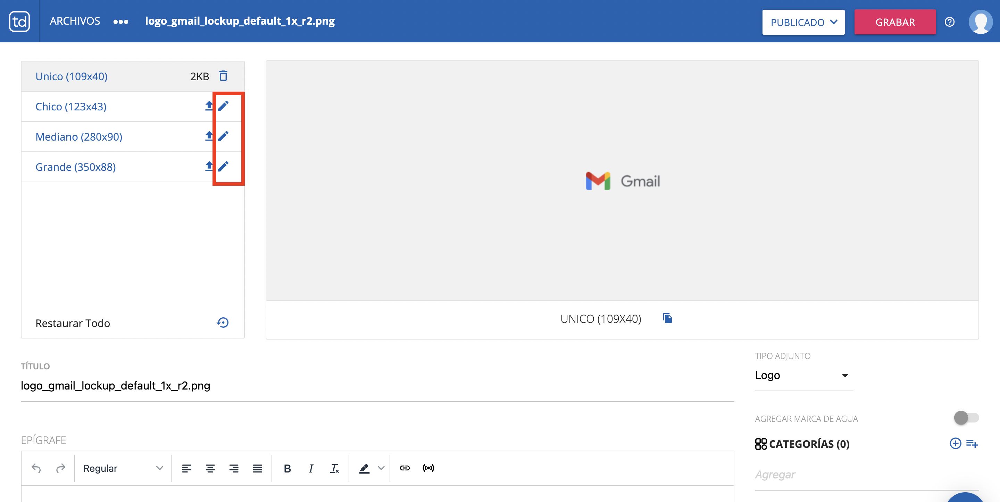Open the help question mark icon
The image size is (1000, 502).
tap(950, 22)
